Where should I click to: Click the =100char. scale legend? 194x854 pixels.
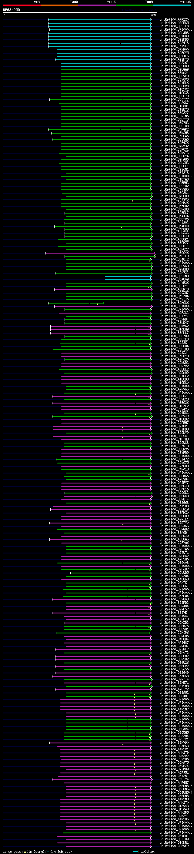144,851
